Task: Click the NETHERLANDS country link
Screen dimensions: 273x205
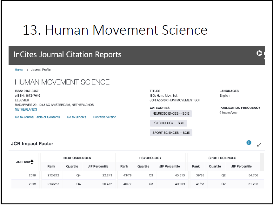Action: tap(26, 109)
